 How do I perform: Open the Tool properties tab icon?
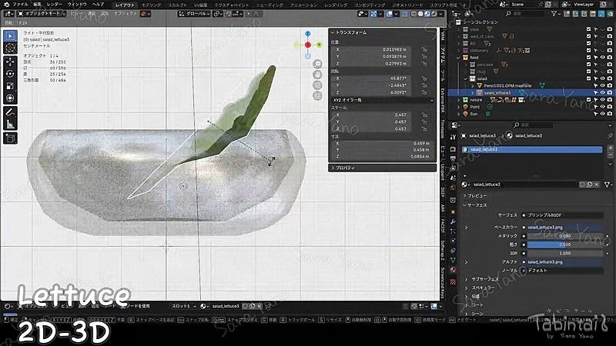[x=453, y=138]
